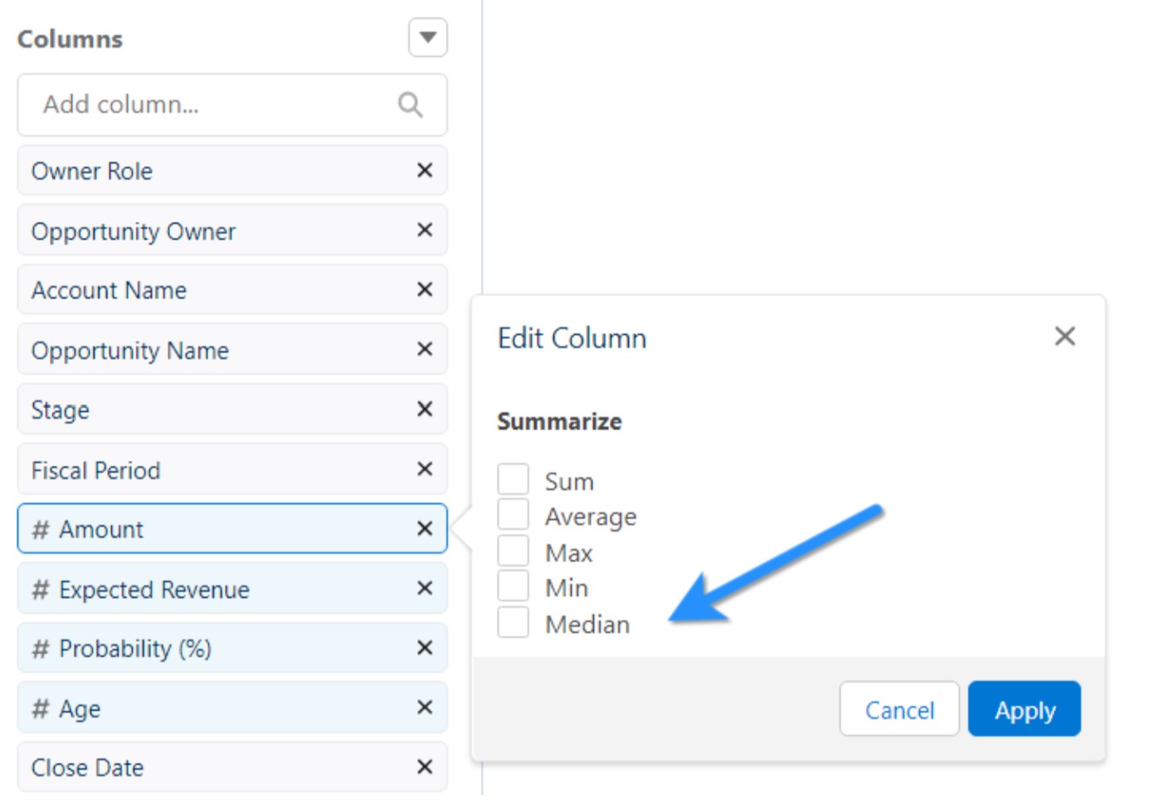Image resolution: width=1168 pixels, height=808 pixels.
Task: Close the Edit Column dialog
Action: pyautogui.click(x=1065, y=336)
